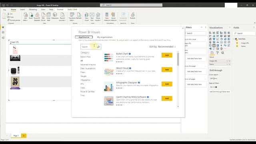Select Python visual icon
This screenshot has width=256, height=144.
click(x=225, y=46)
